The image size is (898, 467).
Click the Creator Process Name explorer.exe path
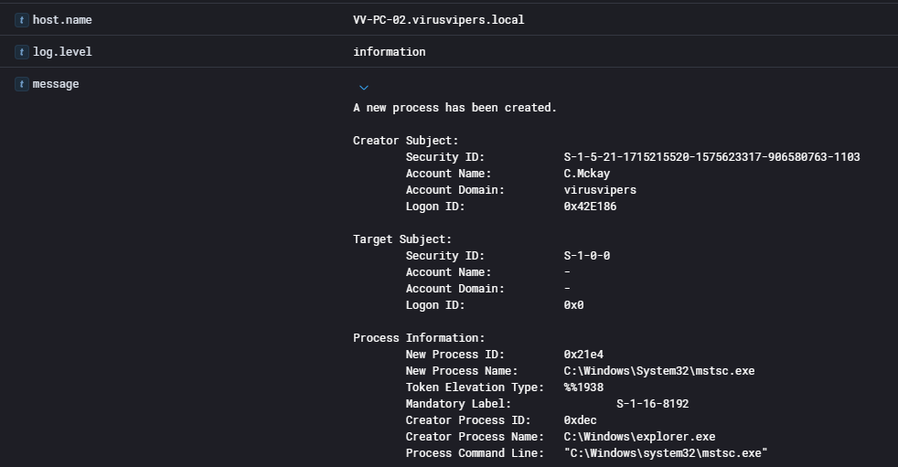639,437
